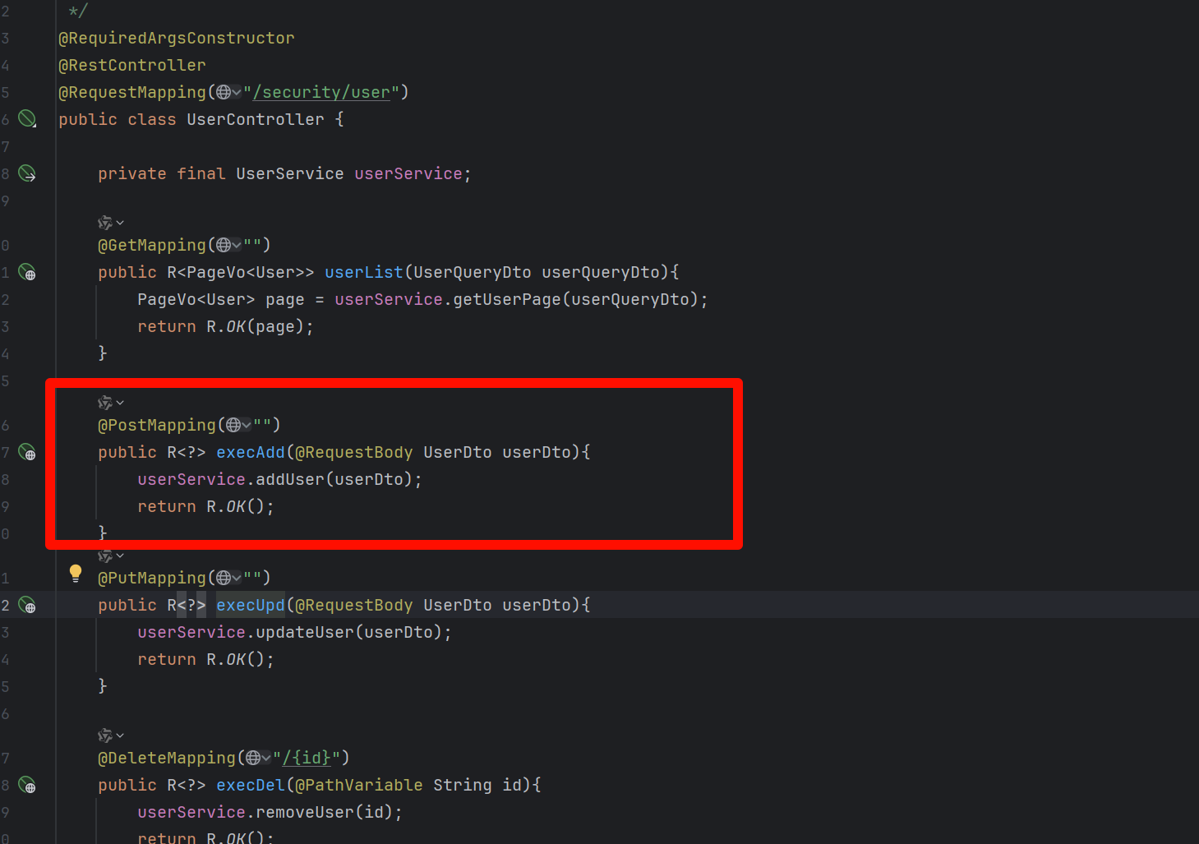Open the URL chevron dropdown in @PutMapping
1199x844 pixels.
point(237,579)
